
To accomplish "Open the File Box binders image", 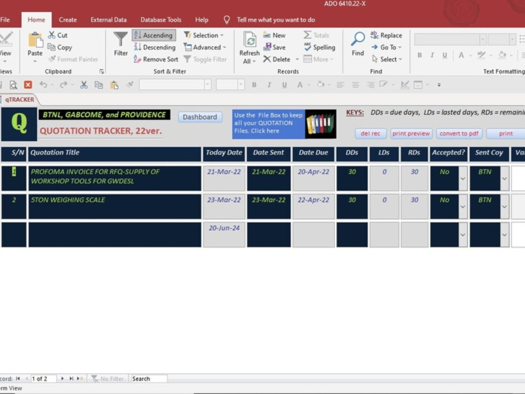I will point(320,124).
